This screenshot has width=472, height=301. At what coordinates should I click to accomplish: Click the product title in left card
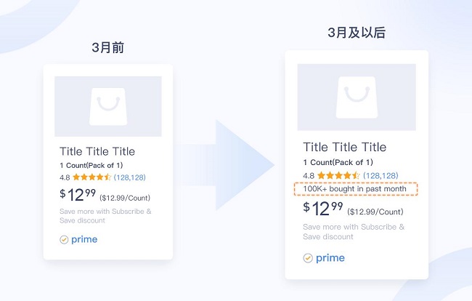point(97,151)
